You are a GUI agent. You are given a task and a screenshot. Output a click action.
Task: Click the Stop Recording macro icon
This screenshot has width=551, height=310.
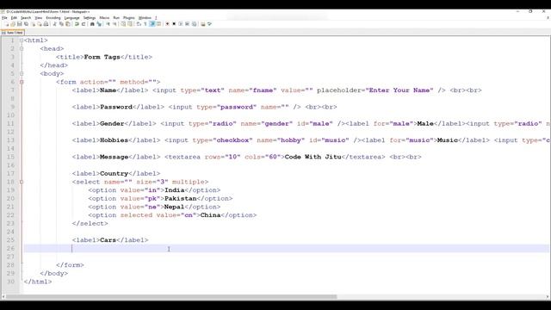174,24
